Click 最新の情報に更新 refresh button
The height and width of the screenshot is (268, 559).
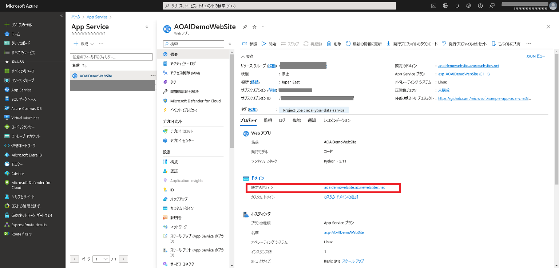pos(364,44)
